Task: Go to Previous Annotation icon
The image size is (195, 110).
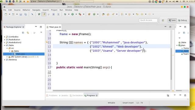Action: [129, 14]
